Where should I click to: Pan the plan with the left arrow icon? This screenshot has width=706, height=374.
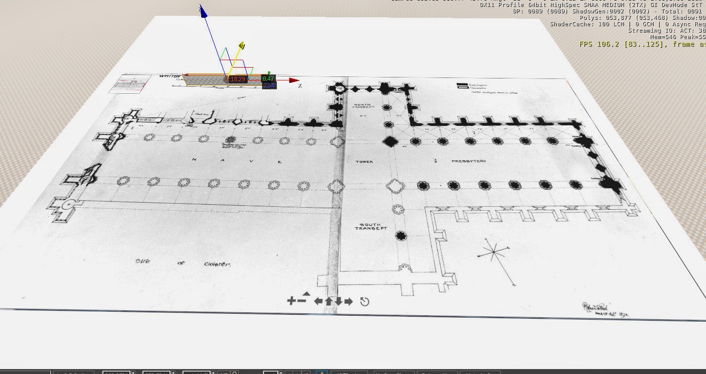(x=318, y=301)
